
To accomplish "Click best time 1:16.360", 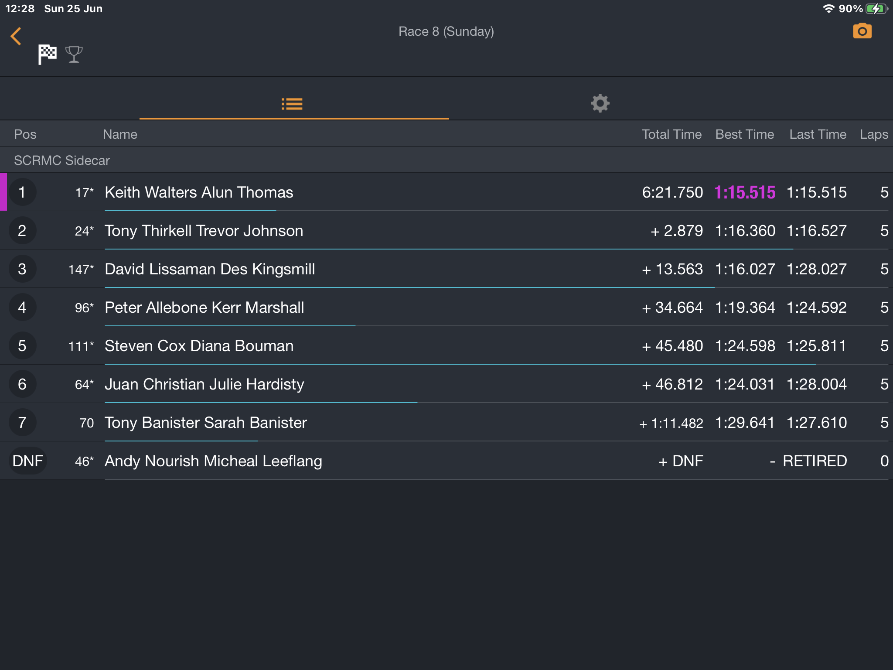I will pyautogui.click(x=745, y=231).
